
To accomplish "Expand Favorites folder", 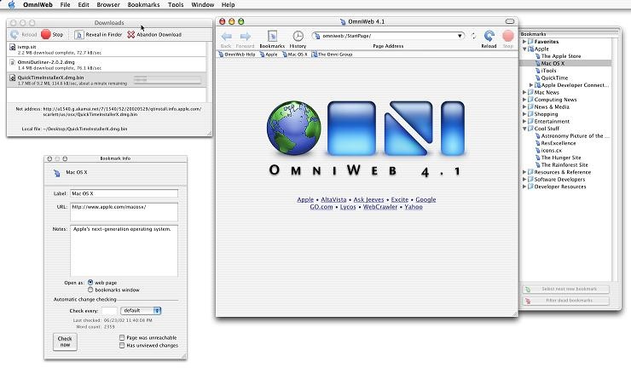I will (x=524, y=42).
